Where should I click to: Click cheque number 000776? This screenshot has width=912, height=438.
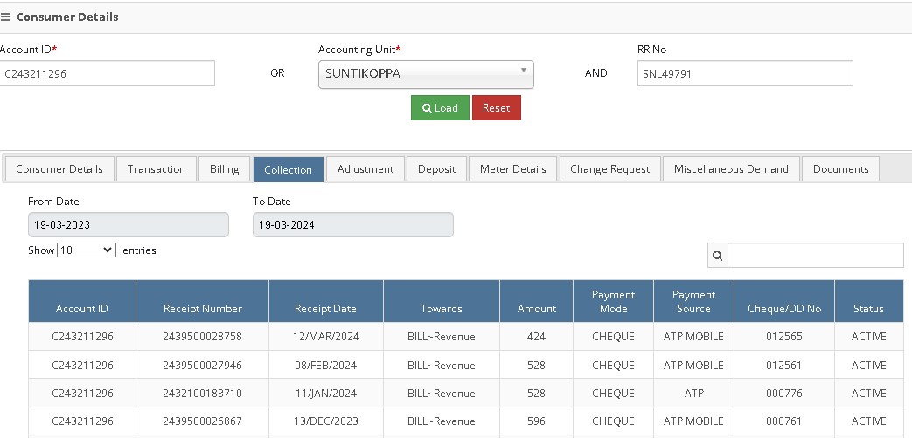coord(784,393)
